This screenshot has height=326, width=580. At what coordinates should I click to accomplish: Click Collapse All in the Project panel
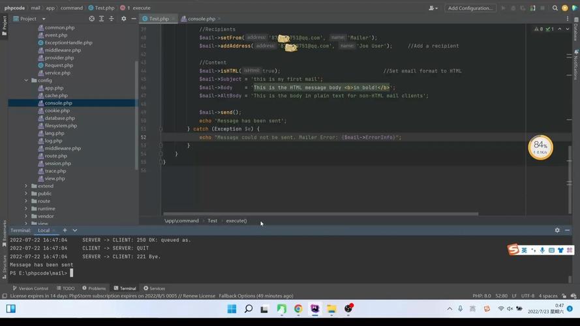tap(112, 18)
